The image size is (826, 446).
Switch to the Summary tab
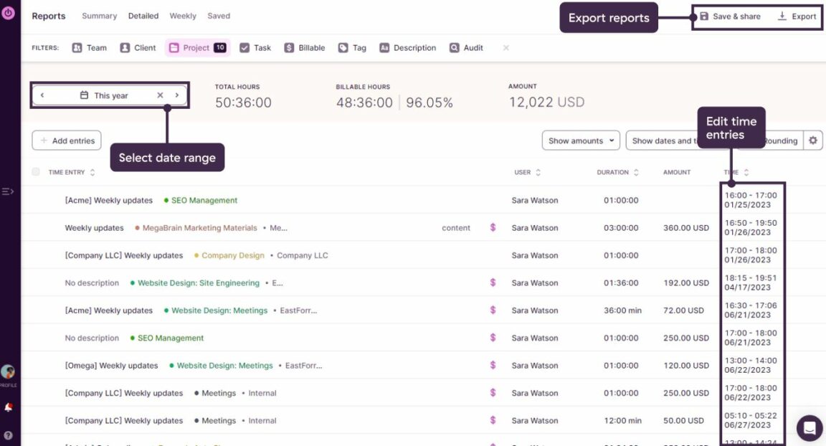99,16
